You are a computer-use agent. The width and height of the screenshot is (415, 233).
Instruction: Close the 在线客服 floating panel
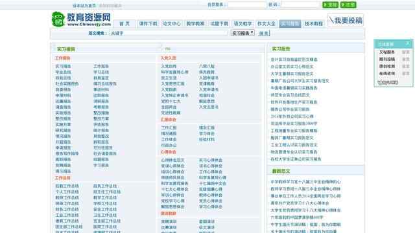click(x=407, y=43)
